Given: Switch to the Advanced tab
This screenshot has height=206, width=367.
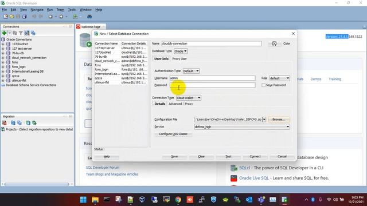Looking at the screenshot, I should point(175,104).
